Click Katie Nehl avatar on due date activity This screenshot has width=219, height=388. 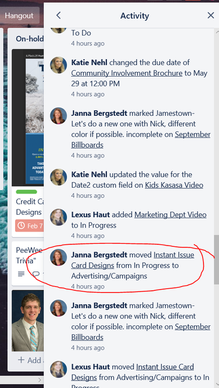click(58, 65)
